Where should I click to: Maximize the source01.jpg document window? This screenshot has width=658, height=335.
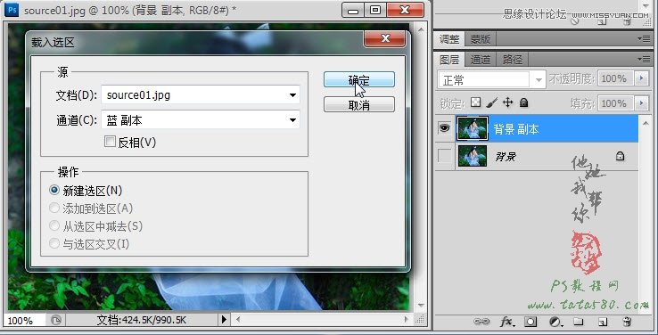click(374, 10)
